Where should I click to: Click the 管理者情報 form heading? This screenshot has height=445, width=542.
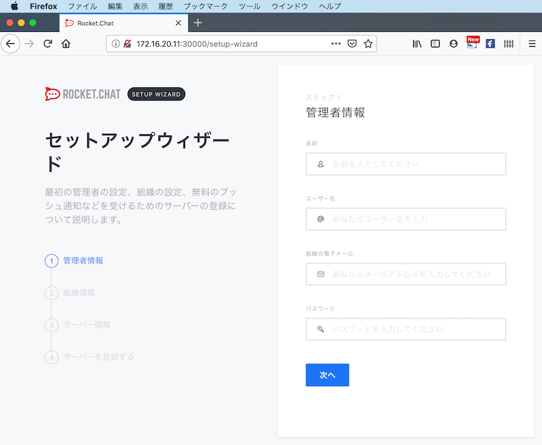pos(335,112)
